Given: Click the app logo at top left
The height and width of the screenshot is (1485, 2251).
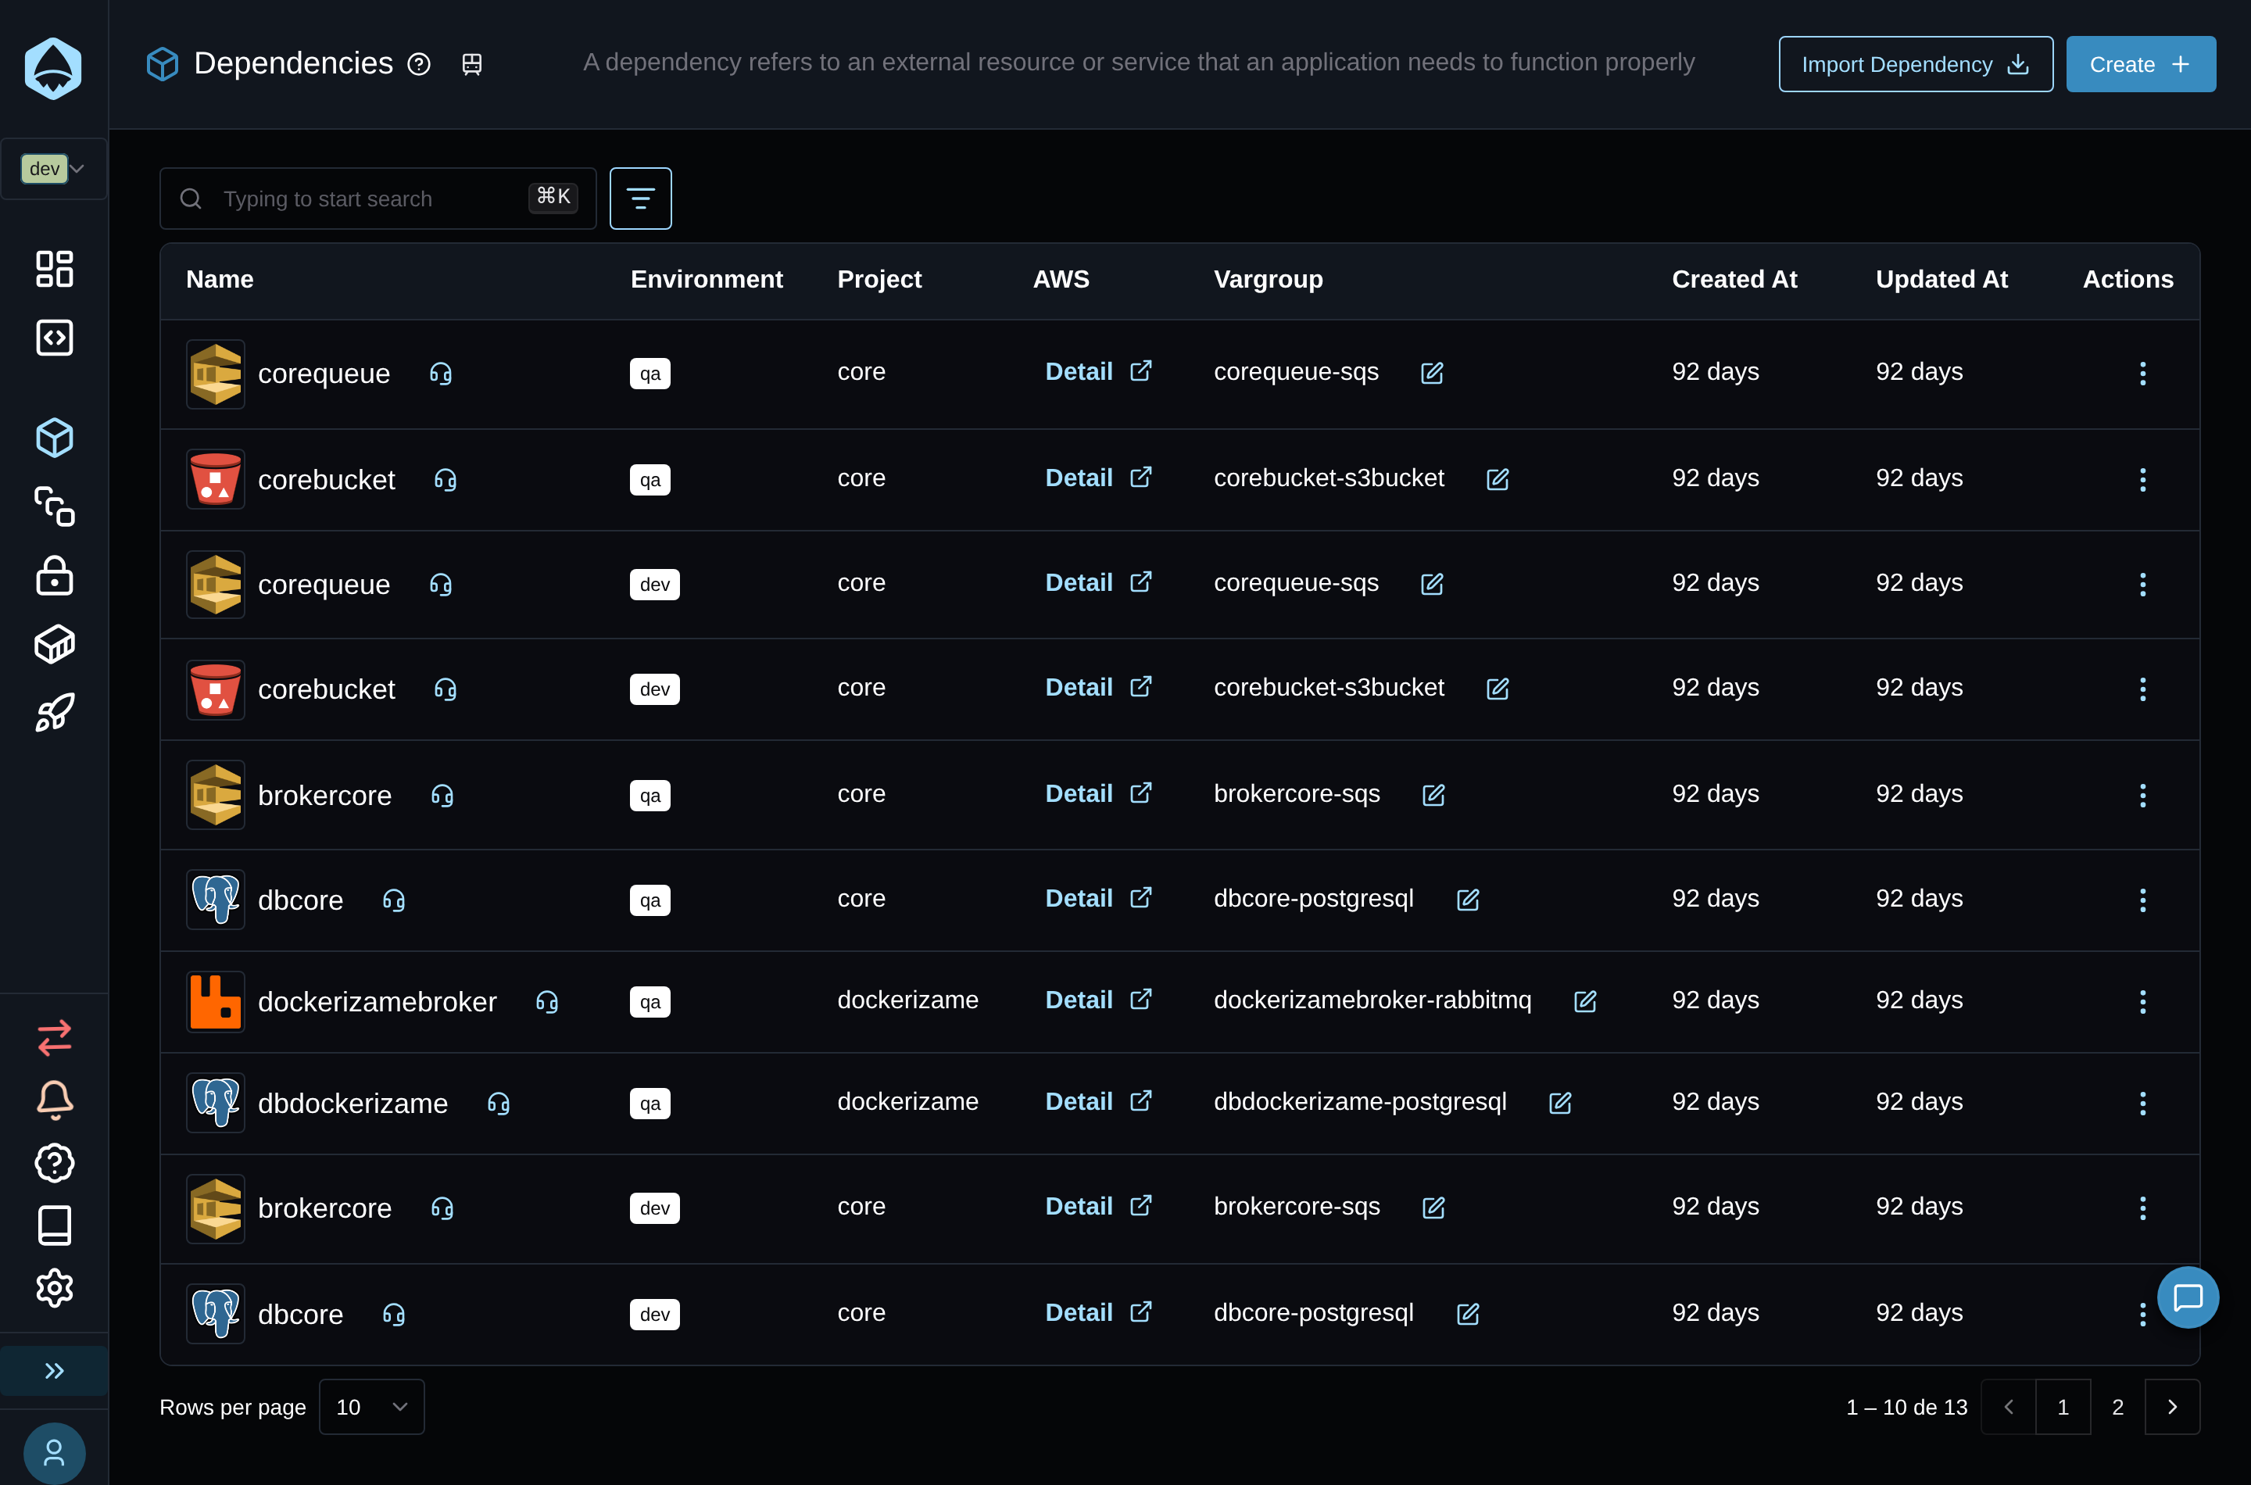Looking at the screenshot, I should [53, 68].
